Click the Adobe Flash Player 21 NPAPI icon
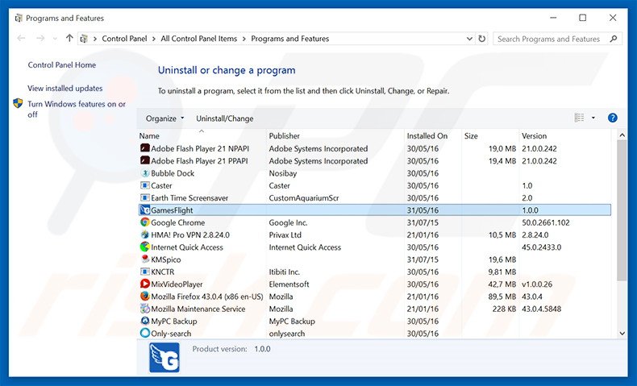The image size is (637, 386). 144,148
